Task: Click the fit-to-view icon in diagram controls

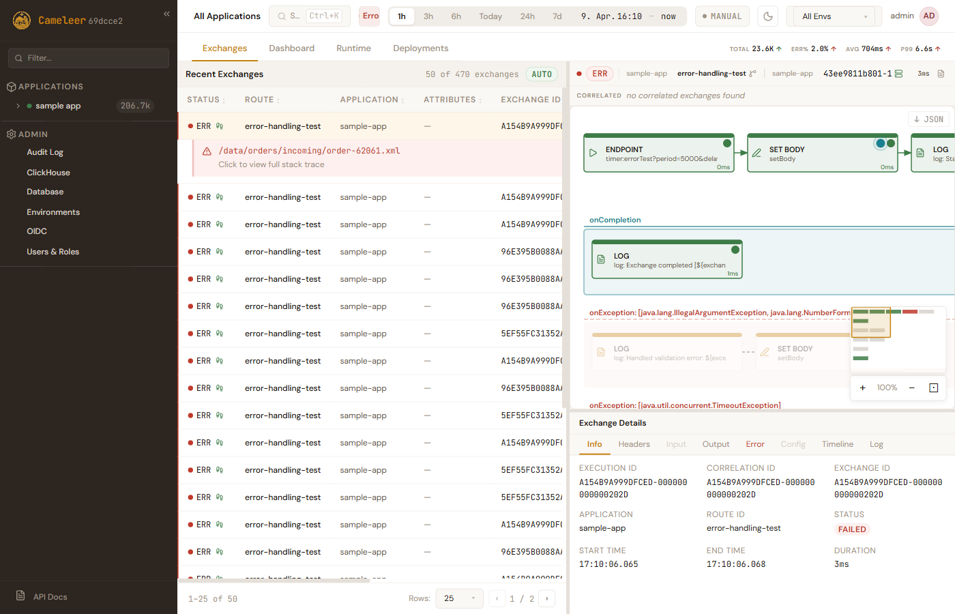Action: (x=933, y=388)
